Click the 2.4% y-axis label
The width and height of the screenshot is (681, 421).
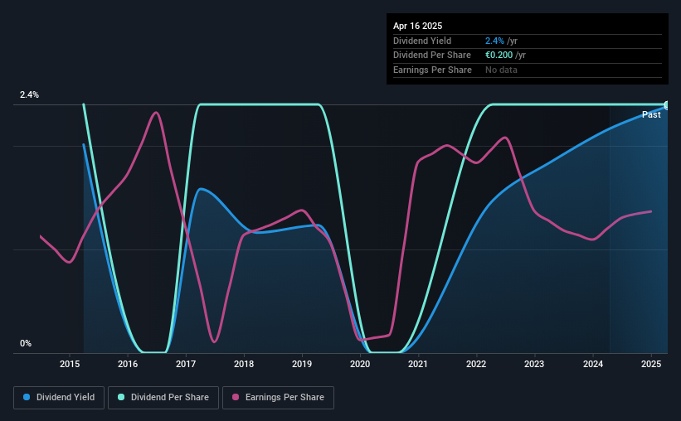coord(29,94)
